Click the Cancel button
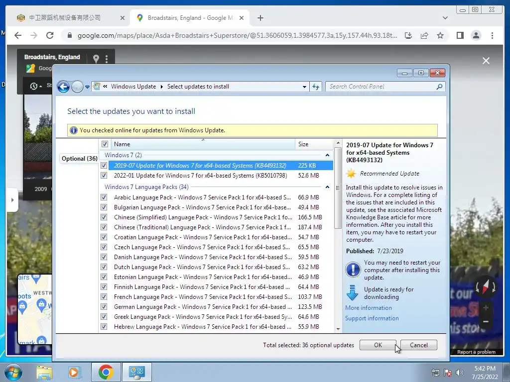This screenshot has width=510, height=382. click(x=418, y=345)
